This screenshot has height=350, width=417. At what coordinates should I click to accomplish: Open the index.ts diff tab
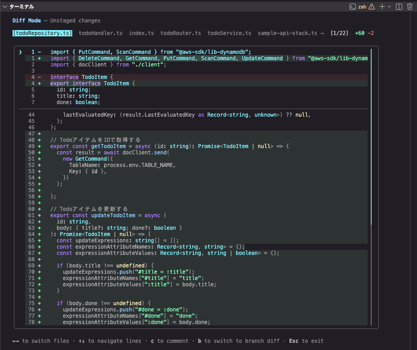[141, 33]
